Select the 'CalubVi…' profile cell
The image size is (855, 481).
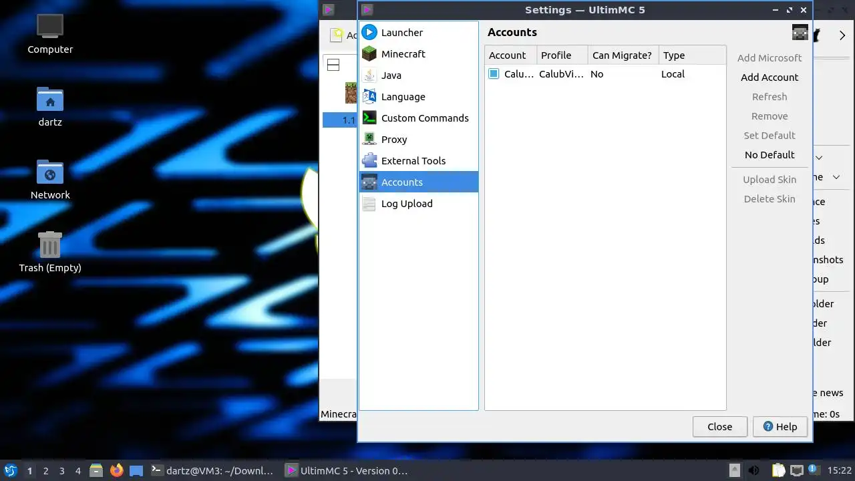click(562, 74)
